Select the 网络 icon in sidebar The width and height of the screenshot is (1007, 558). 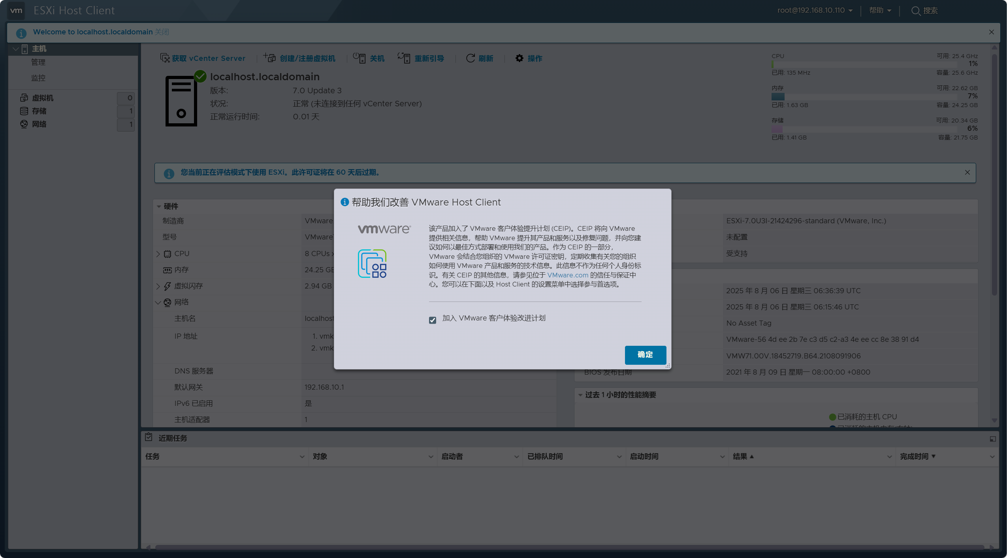[x=24, y=124]
